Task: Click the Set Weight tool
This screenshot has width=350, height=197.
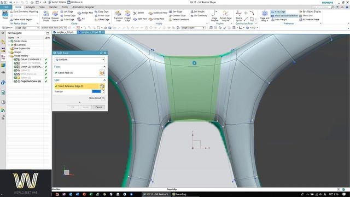Action: point(197,11)
